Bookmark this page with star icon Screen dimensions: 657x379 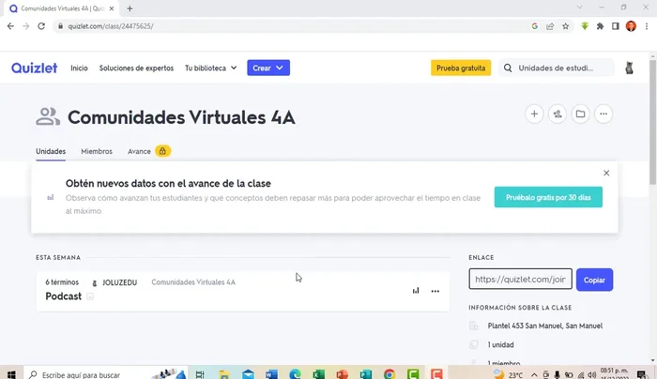click(566, 26)
